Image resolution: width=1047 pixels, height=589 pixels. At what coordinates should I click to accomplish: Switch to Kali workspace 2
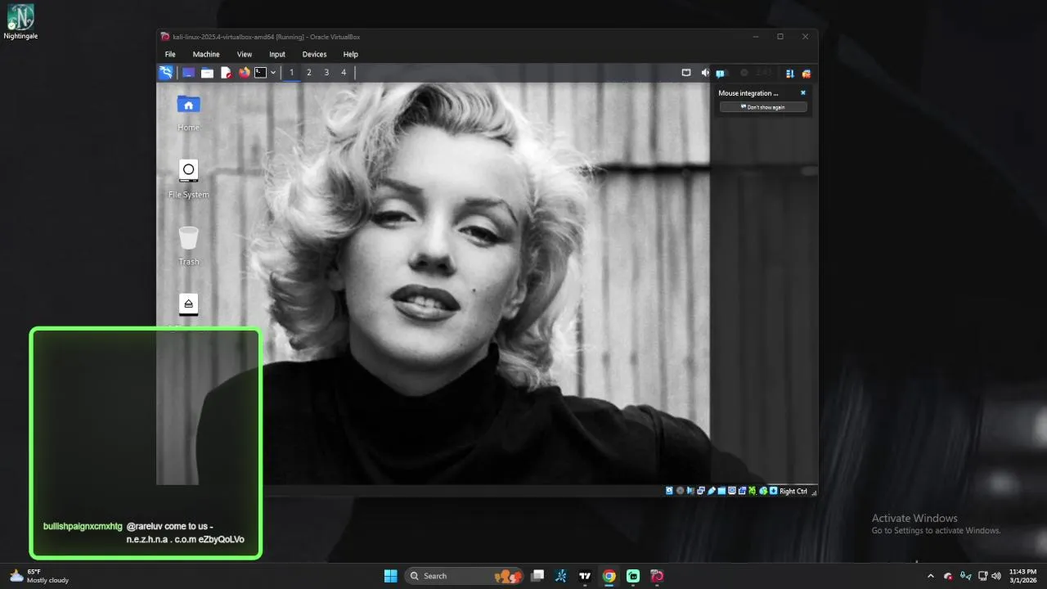(x=309, y=73)
